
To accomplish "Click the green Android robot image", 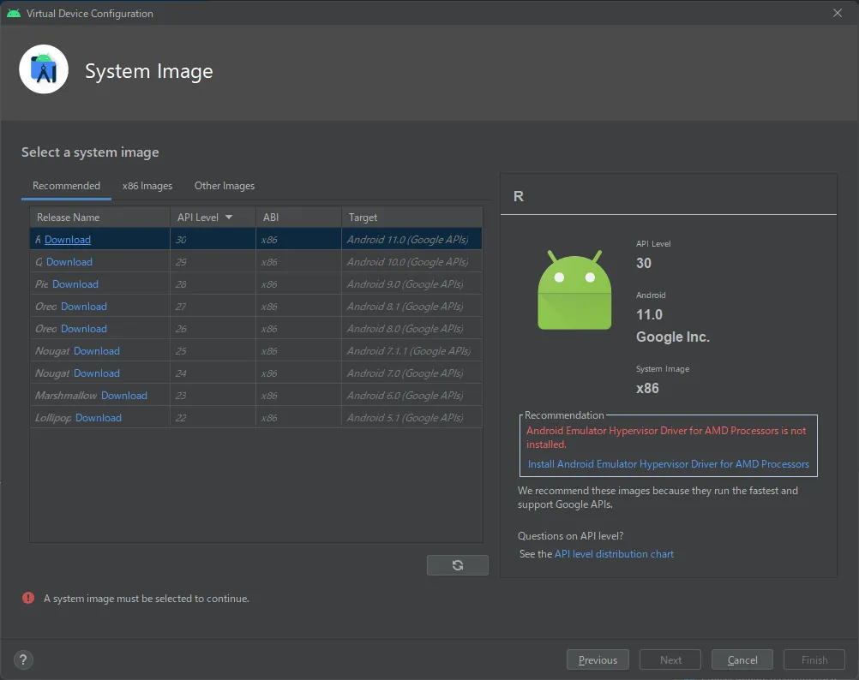I will coord(574,291).
